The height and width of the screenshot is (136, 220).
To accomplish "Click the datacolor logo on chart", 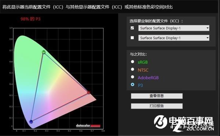I will 88,125.
